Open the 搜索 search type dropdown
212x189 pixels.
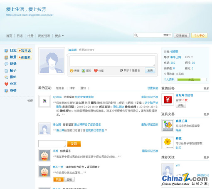click(167, 35)
